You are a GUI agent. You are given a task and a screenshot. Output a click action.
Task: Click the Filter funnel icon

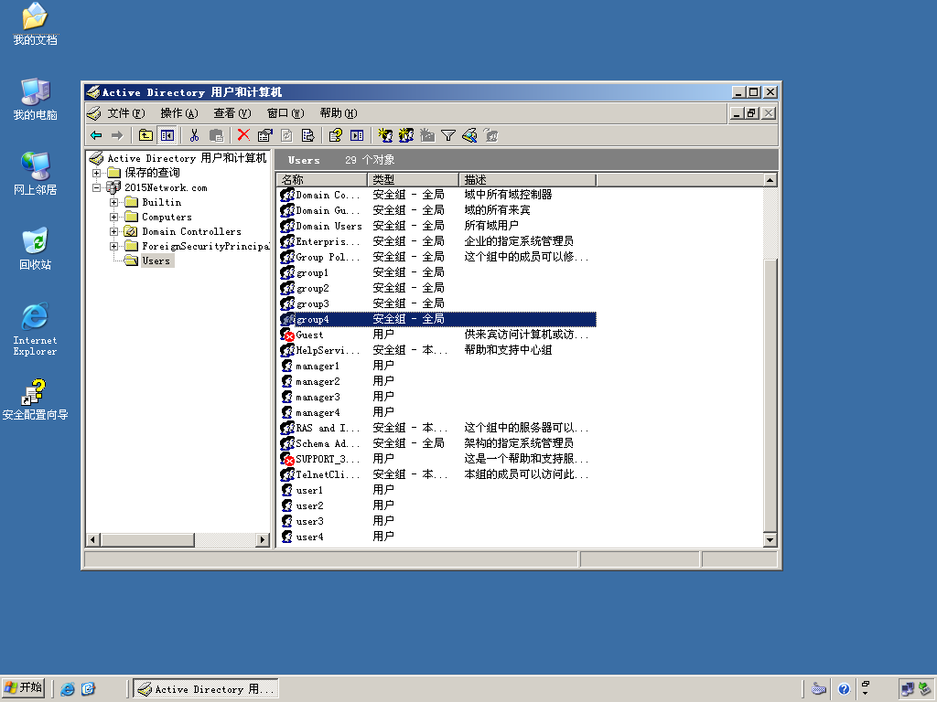pos(448,135)
